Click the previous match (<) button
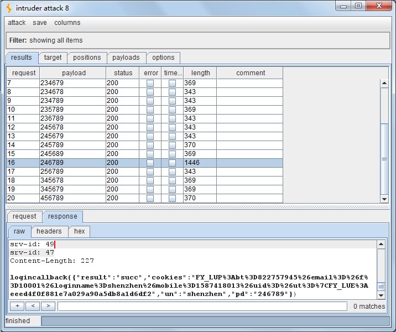Viewport: 396px width, 332px height. click(x=33, y=306)
